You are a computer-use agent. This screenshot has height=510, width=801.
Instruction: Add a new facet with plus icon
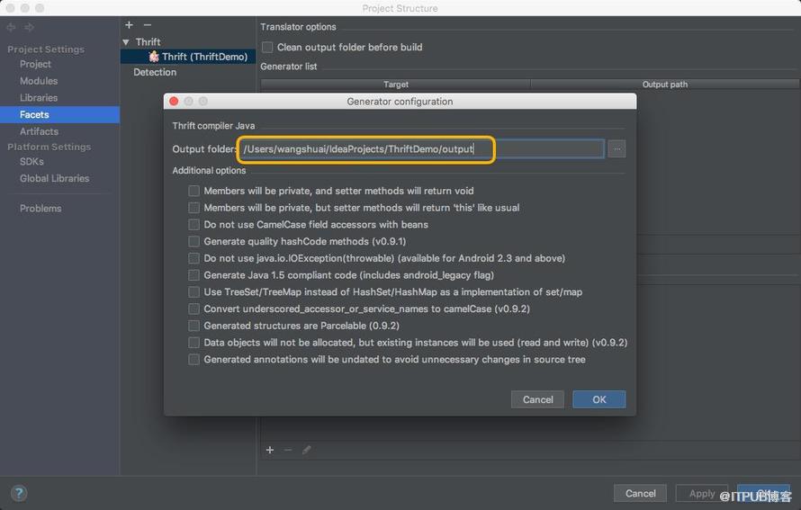click(x=130, y=24)
